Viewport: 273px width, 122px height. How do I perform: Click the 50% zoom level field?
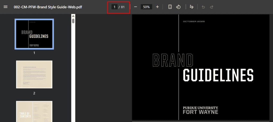click(146, 7)
